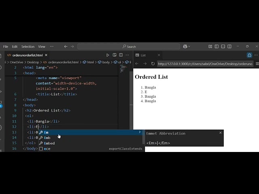The image size is (259, 194).
Task: Open preview pane More Actions ellipsis
Action: 256,55
